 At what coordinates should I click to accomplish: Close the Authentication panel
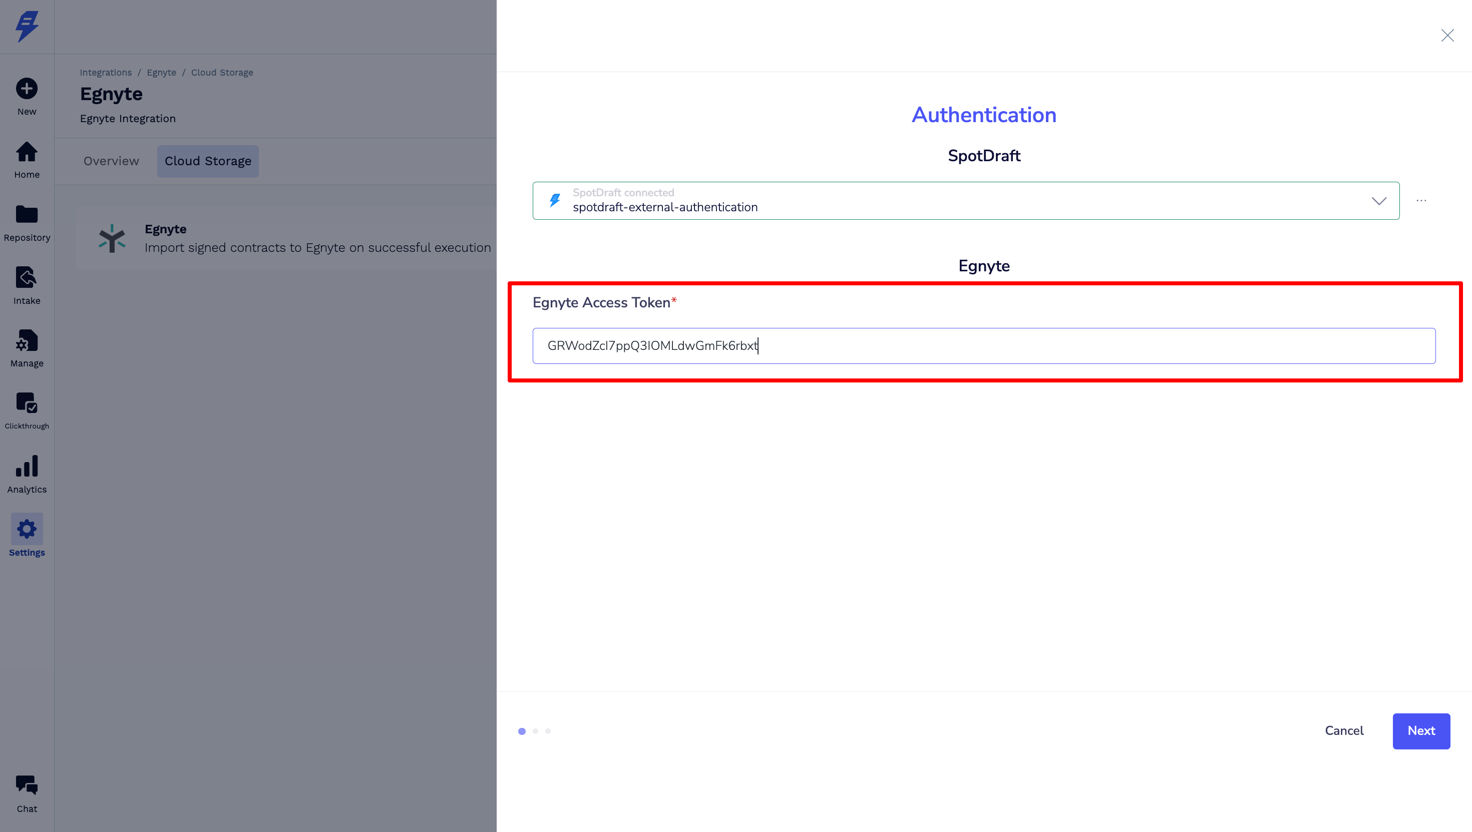click(1447, 36)
